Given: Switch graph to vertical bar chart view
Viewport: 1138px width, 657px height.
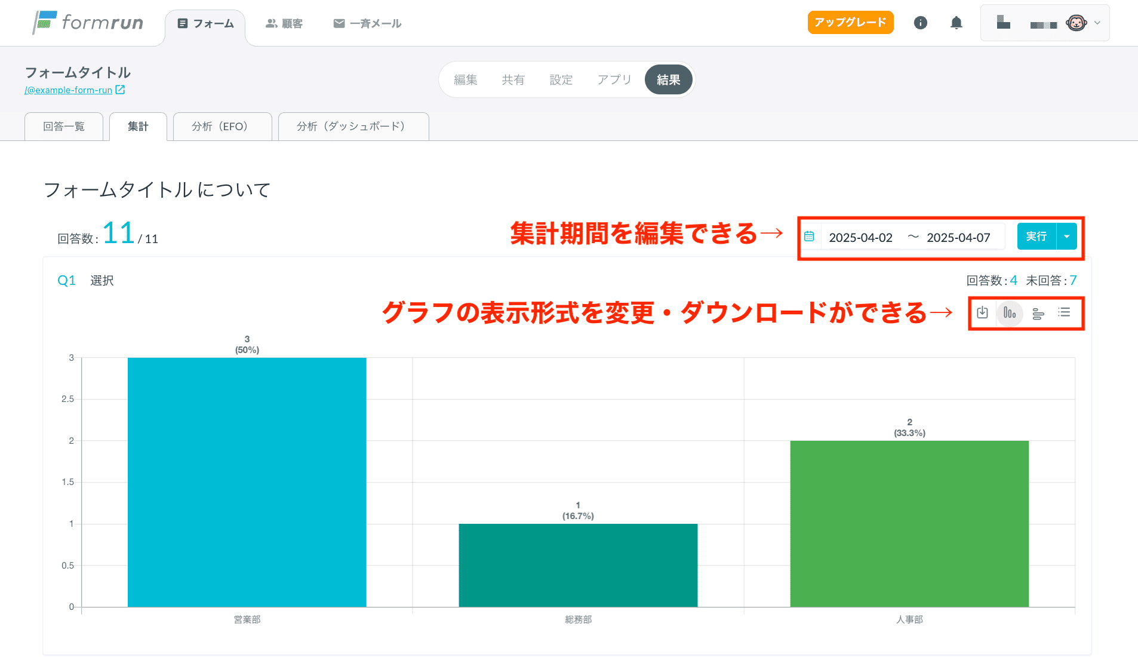Looking at the screenshot, I should (1010, 312).
